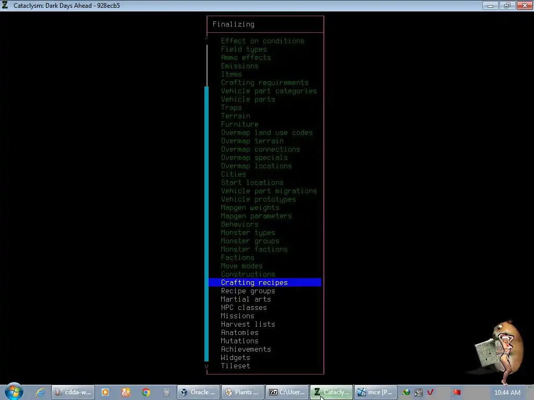Launch Google Chrome from the taskbar

click(x=146, y=392)
